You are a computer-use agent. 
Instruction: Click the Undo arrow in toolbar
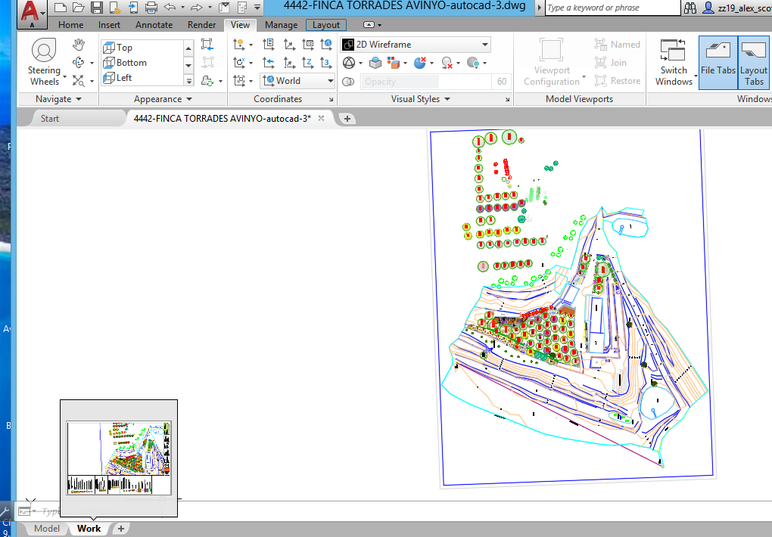click(170, 8)
